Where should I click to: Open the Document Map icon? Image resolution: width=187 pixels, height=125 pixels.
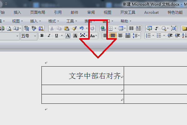click(x=149, y=28)
